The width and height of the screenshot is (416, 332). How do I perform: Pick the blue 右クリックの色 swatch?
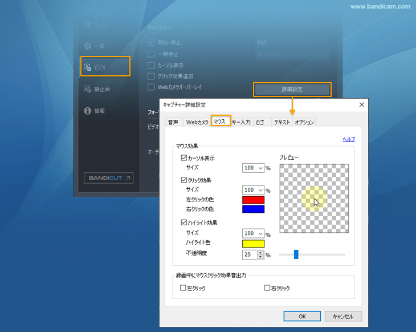[x=254, y=209]
